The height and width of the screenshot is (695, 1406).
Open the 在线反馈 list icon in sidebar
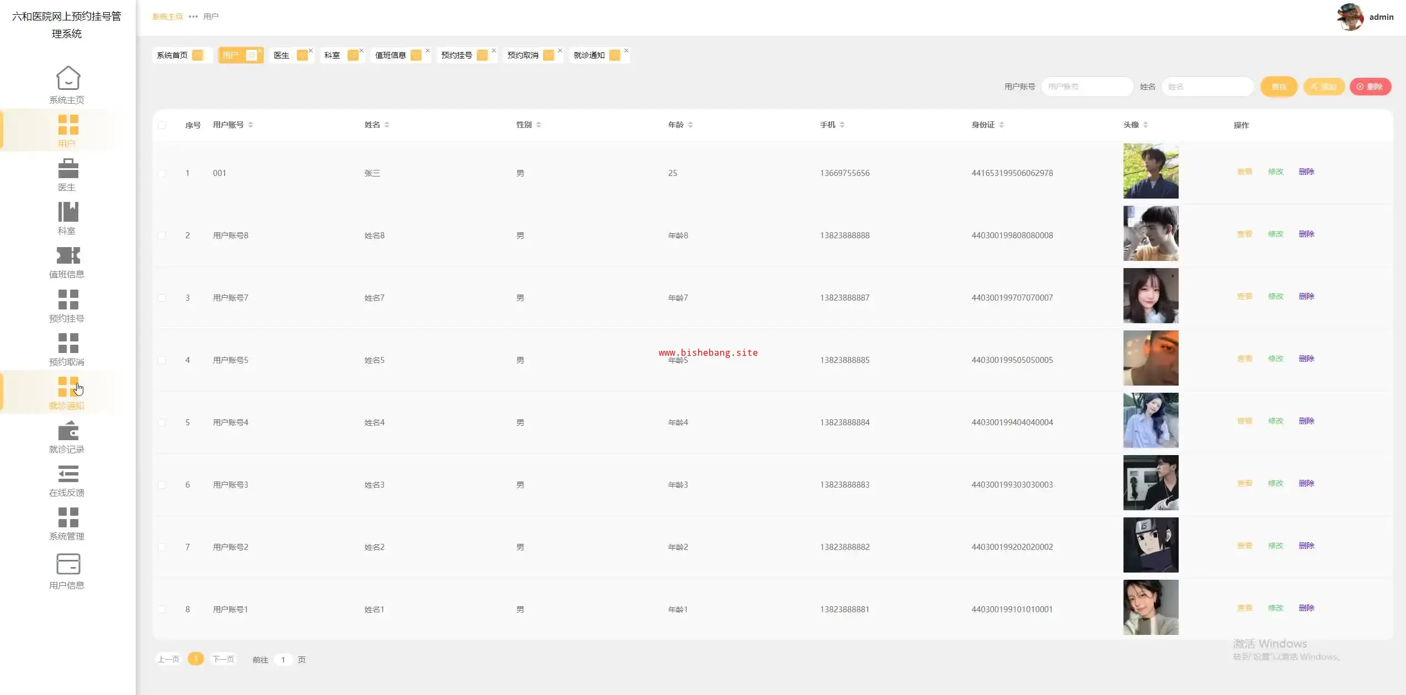coord(68,474)
